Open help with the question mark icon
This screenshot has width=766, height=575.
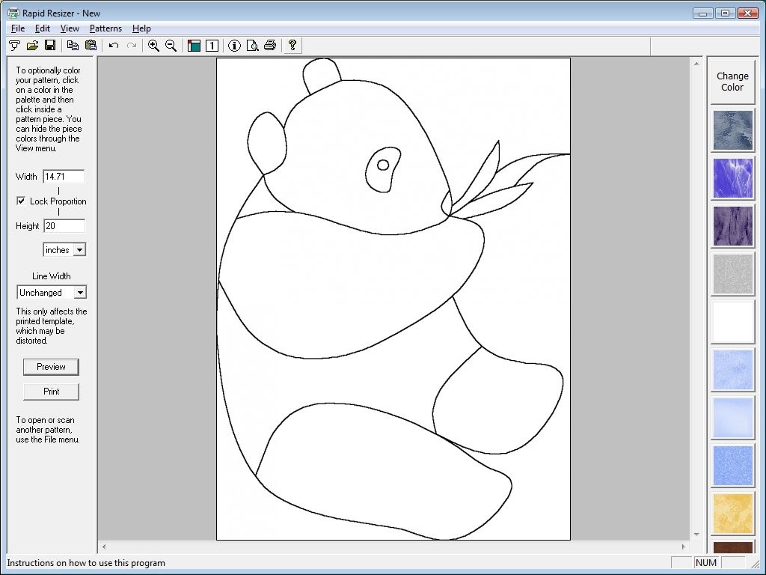click(x=292, y=46)
